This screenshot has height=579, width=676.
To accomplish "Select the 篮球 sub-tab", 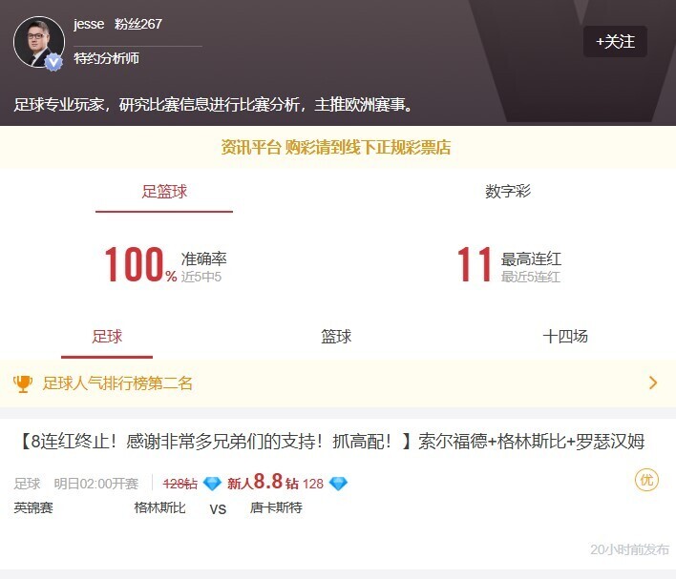I will pyautogui.click(x=336, y=337).
